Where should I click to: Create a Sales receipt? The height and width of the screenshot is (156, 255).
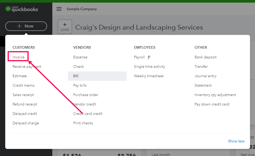[x=23, y=95]
